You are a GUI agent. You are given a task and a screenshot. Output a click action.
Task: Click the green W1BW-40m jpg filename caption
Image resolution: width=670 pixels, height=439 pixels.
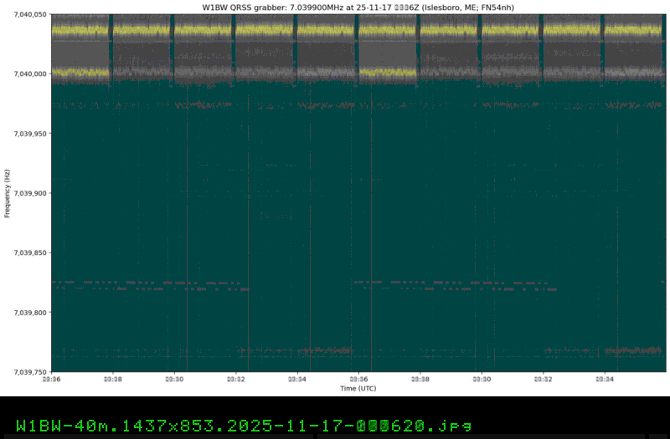(244, 426)
